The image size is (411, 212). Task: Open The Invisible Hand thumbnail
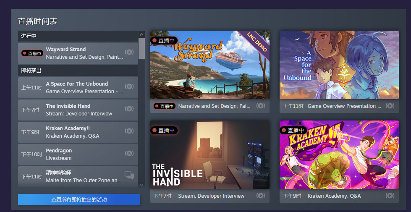[209, 154]
